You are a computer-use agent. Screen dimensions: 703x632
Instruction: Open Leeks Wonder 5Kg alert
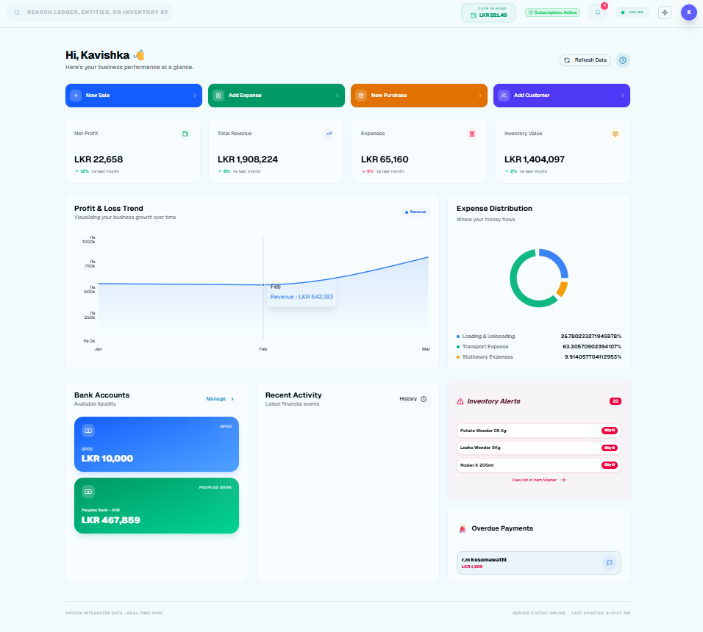point(539,448)
